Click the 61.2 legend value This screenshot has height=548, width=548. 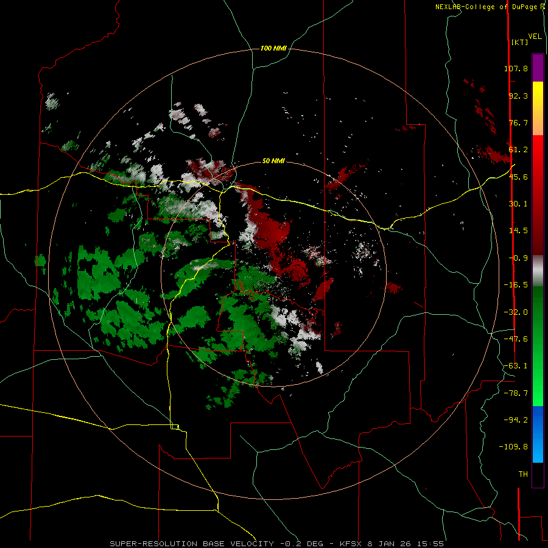coord(518,150)
